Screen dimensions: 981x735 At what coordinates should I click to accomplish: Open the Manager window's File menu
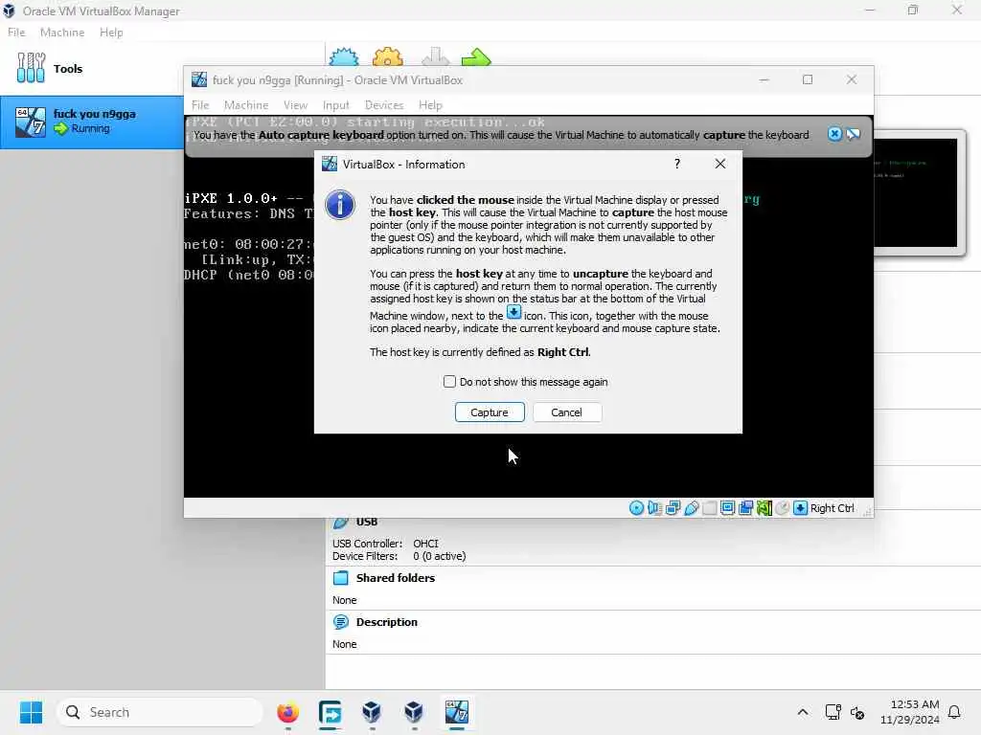tap(16, 33)
